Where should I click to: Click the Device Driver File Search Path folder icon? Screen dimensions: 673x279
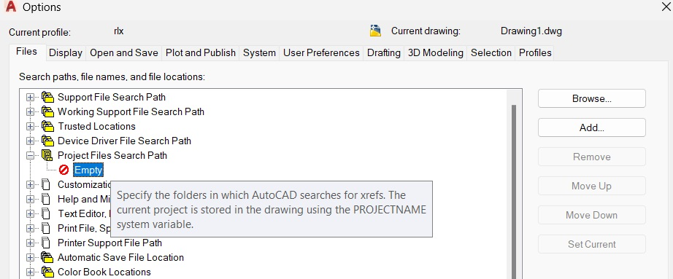tap(47, 141)
